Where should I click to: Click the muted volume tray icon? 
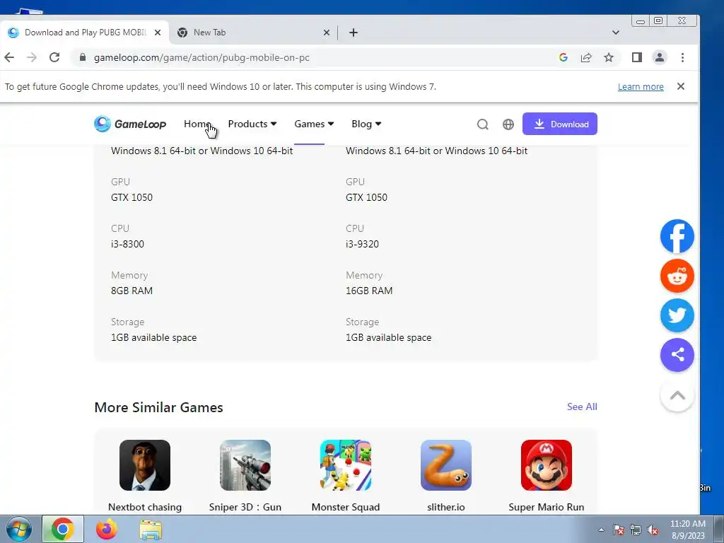(653, 530)
